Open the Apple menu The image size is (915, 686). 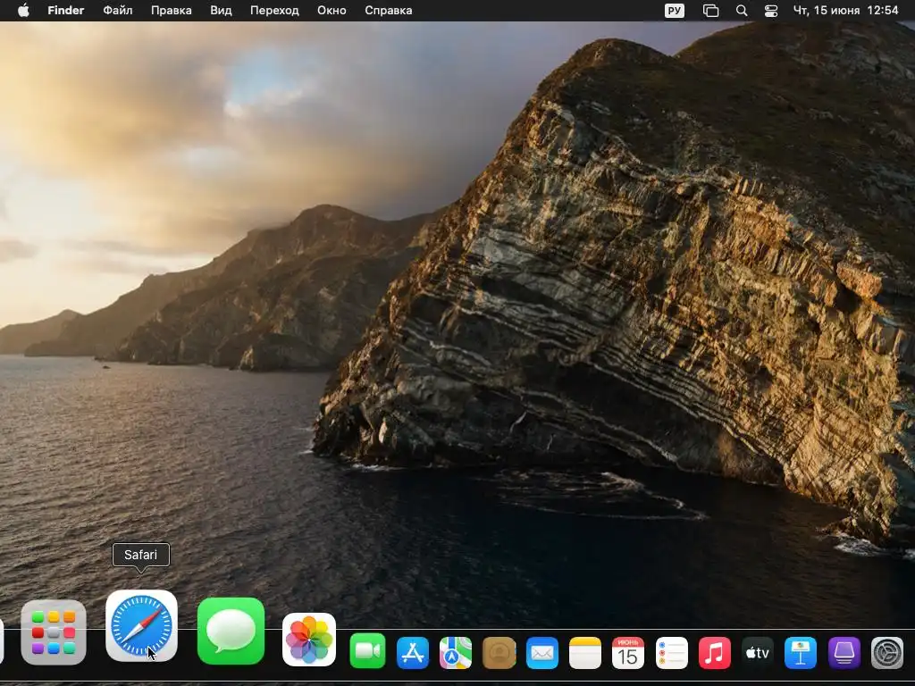[23, 11]
